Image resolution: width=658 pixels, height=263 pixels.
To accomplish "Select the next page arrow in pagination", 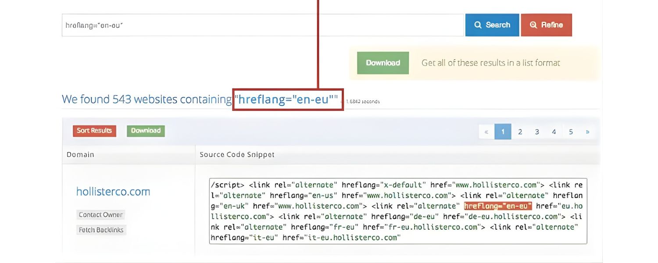I will [x=587, y=131].
